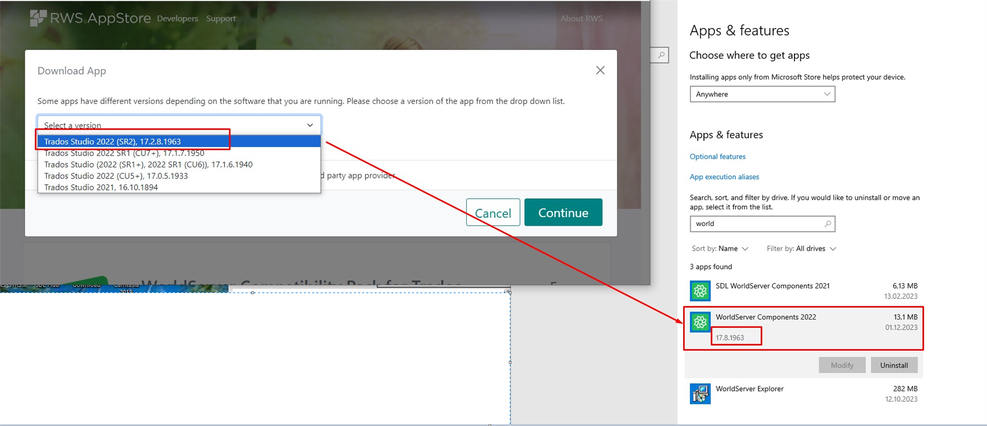Click the search magnifier button beside the dialog
987x426 pixels.
(661, 55)
